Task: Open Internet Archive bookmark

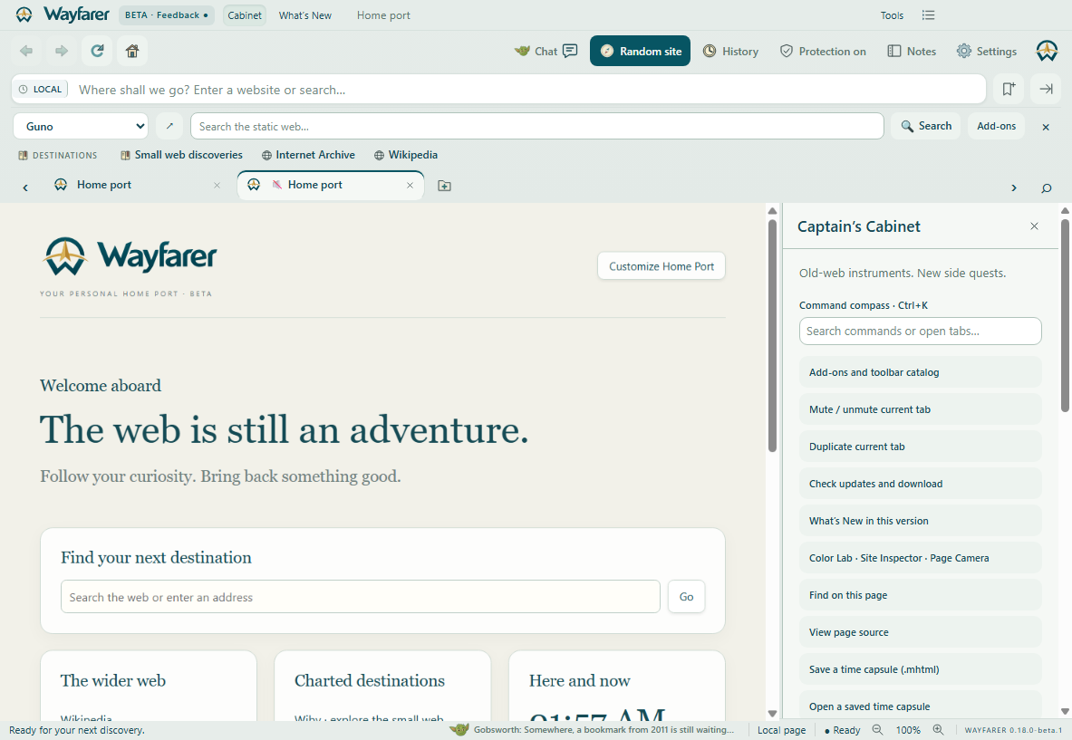Action: point(308,155)
